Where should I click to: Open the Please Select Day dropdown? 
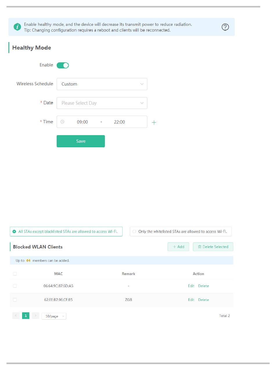102,103
